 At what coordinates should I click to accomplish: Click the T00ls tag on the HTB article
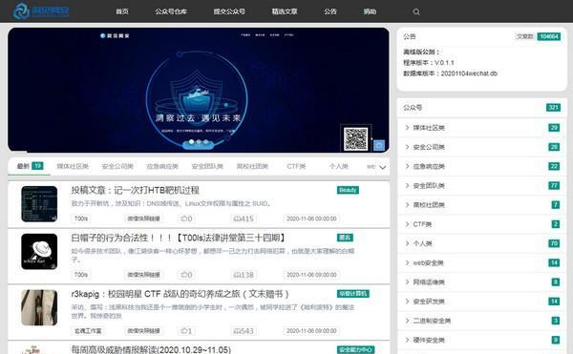(x=81, y=219)
